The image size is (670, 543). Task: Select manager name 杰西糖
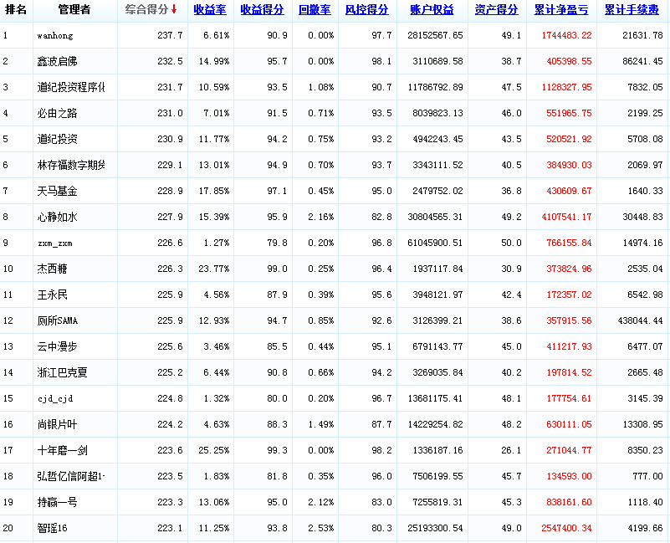point(52,269)
